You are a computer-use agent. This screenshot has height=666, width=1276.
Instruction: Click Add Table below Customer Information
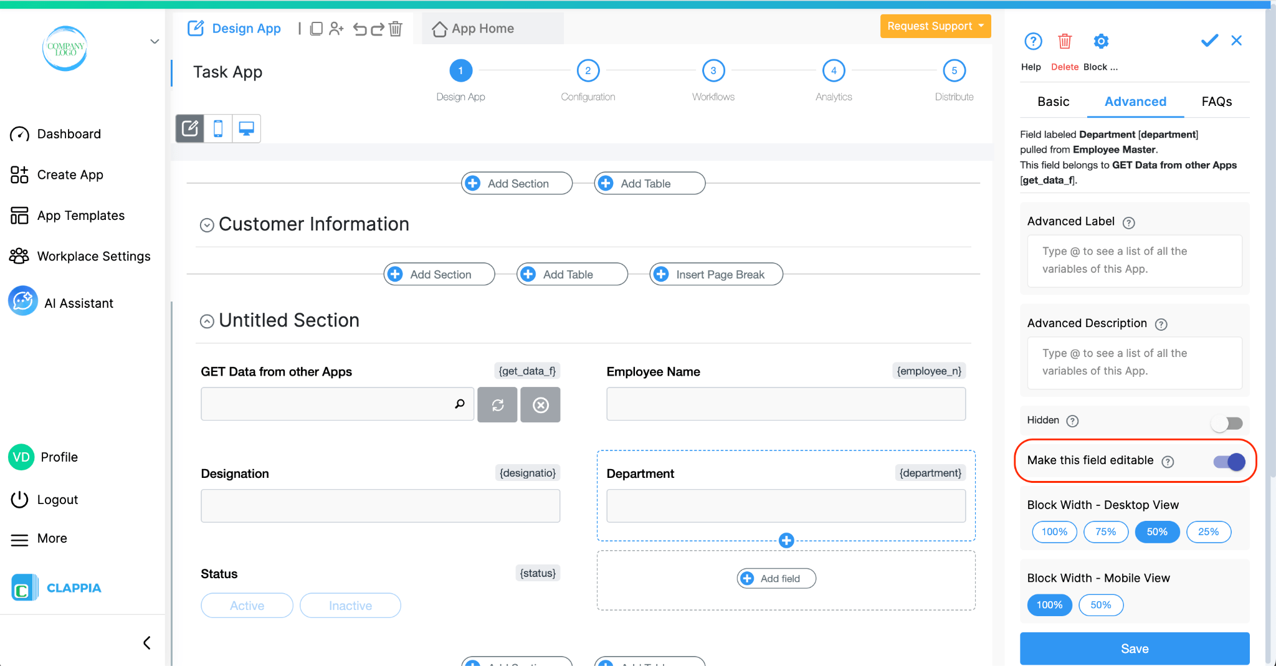tap(571, 274)
